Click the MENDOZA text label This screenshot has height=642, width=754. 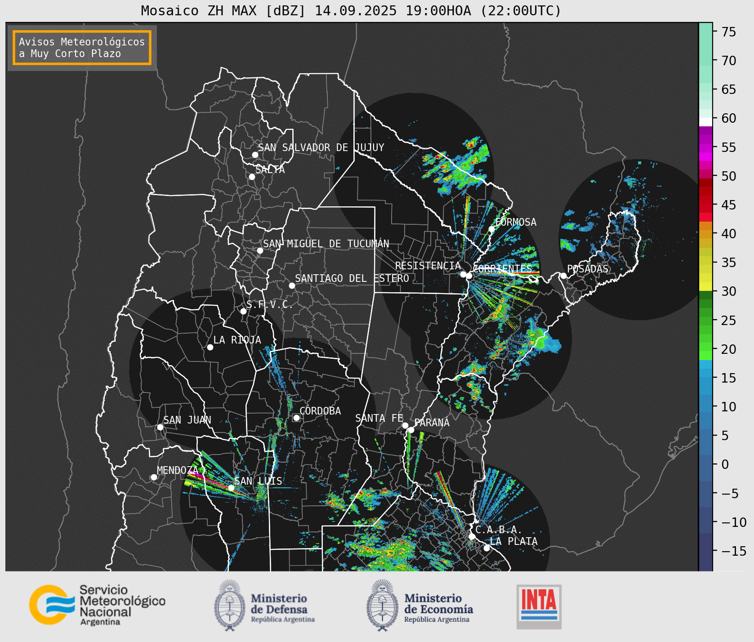point(177,470)
